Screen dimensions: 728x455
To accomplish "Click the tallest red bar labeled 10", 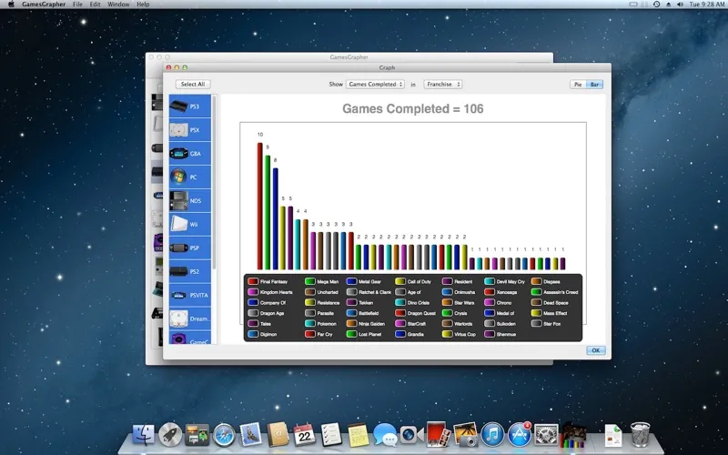I will coord(260,207).
